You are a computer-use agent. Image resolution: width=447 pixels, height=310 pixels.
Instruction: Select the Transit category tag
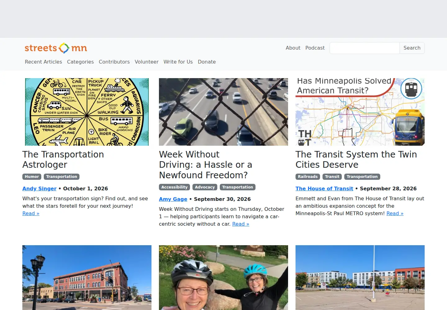click(x=332, y=177)
